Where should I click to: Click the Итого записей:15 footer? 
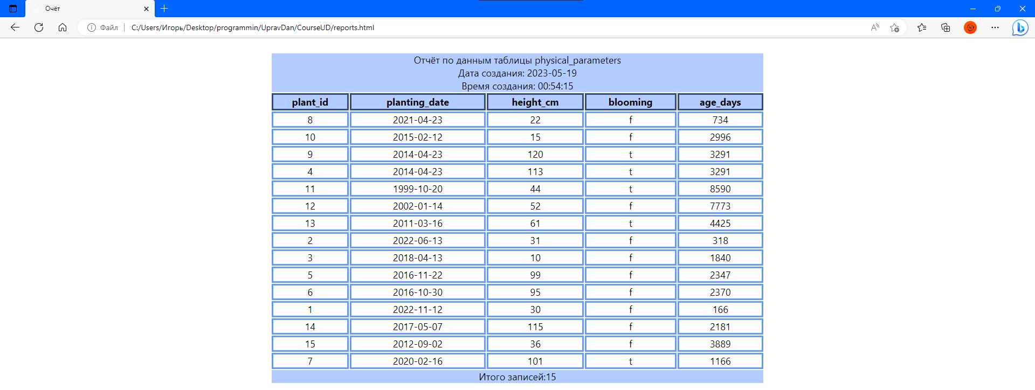click(517, 377)
